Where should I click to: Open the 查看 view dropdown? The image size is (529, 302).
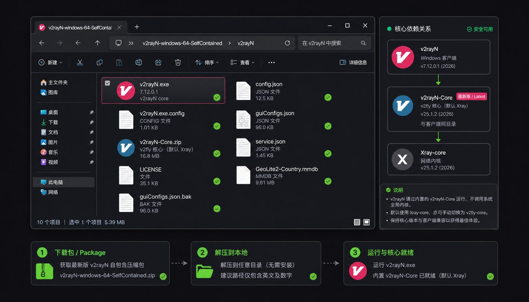tap(242, 62)
